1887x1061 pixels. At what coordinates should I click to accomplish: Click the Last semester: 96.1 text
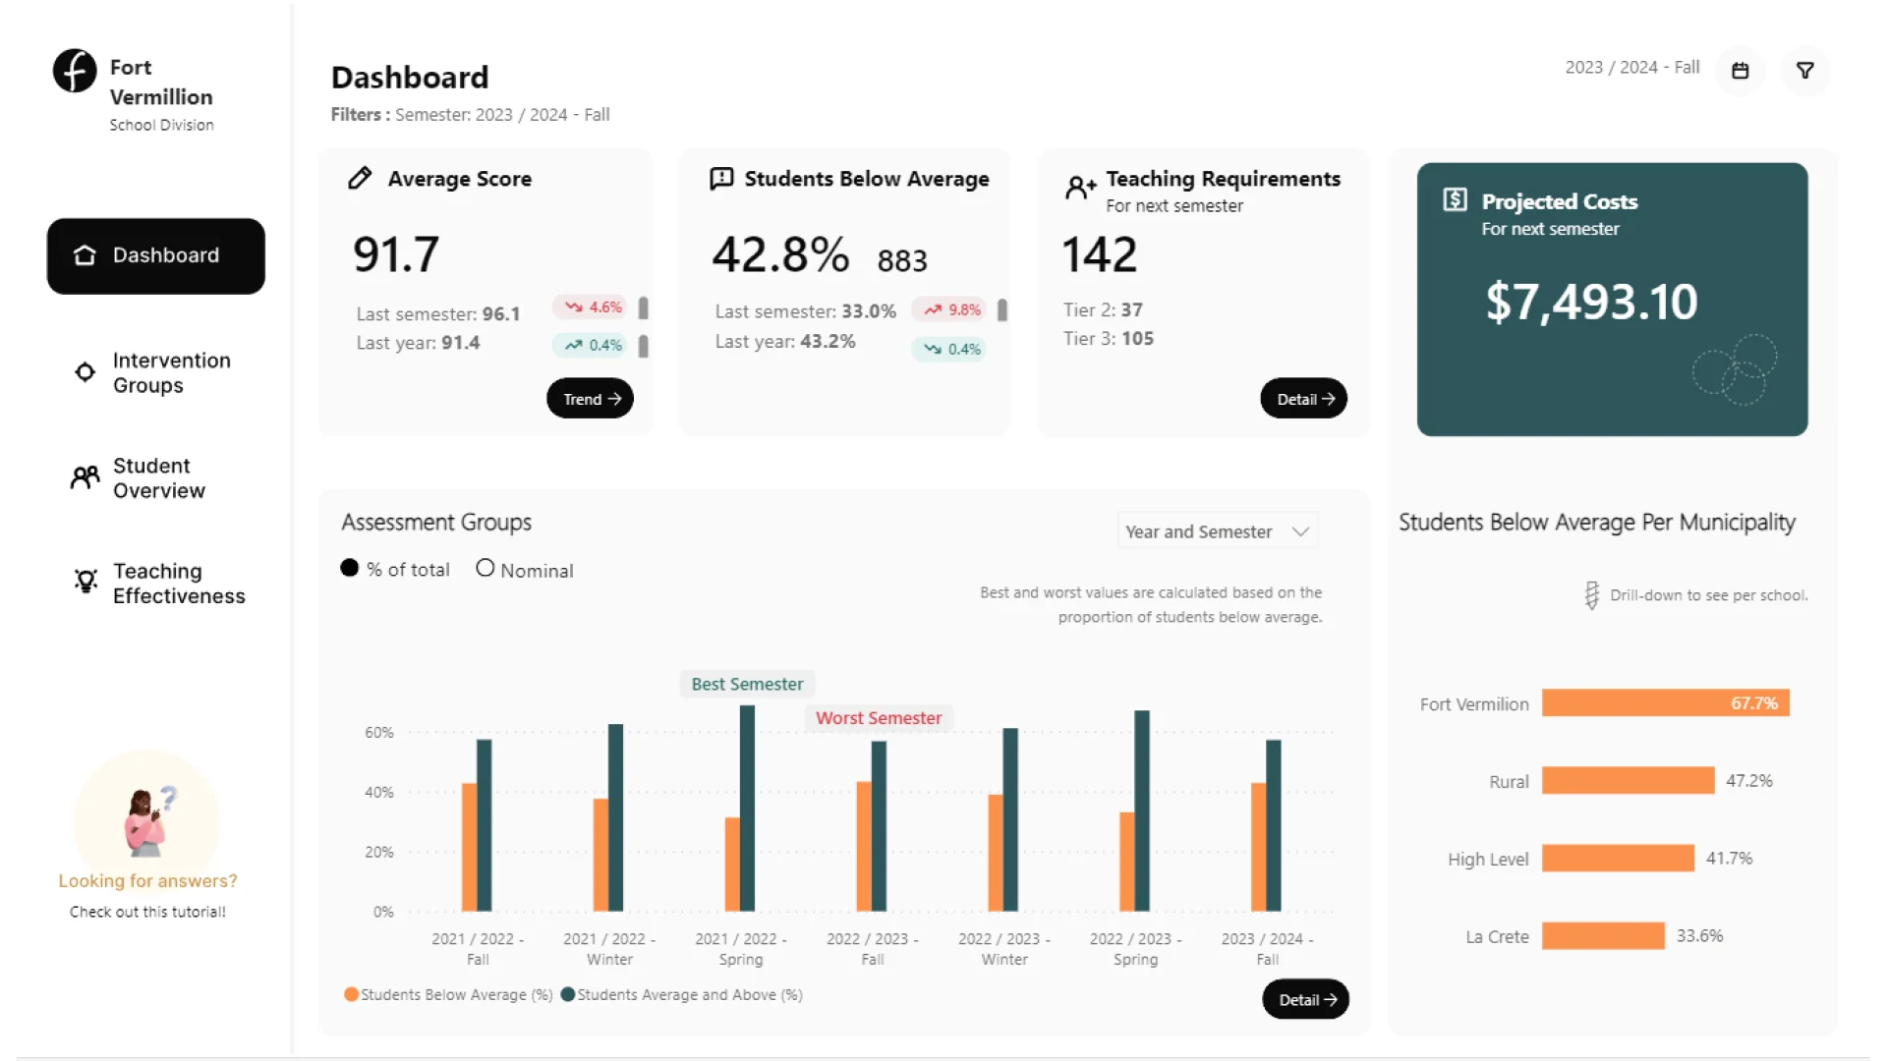(x=438, y=314)
